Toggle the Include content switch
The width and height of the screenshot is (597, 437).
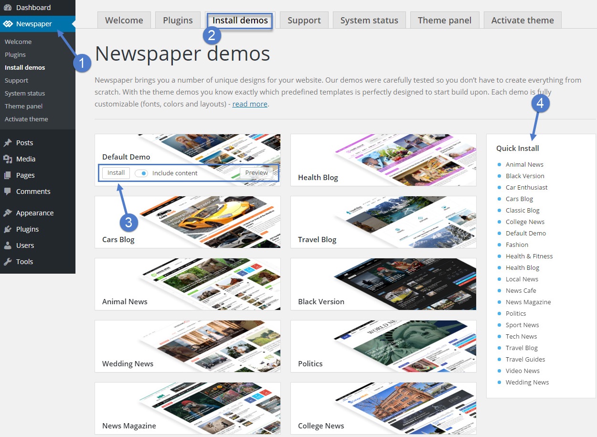click(141, 173)
